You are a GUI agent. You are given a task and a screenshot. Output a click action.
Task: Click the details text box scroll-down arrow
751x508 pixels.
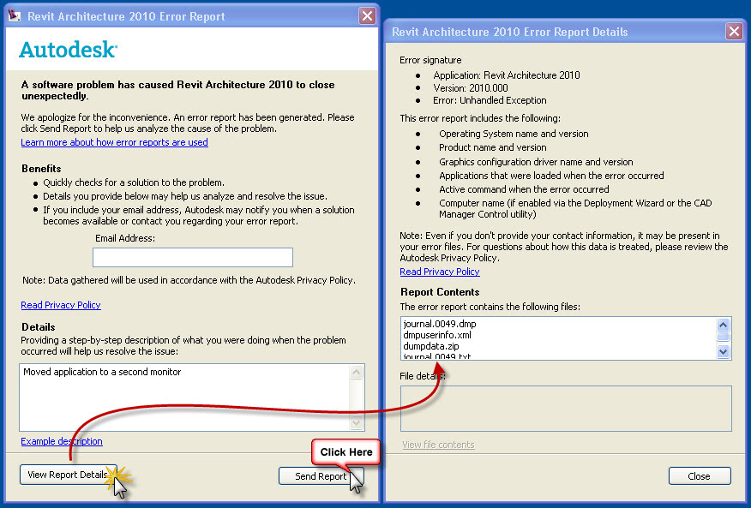[x=357, y=423]
